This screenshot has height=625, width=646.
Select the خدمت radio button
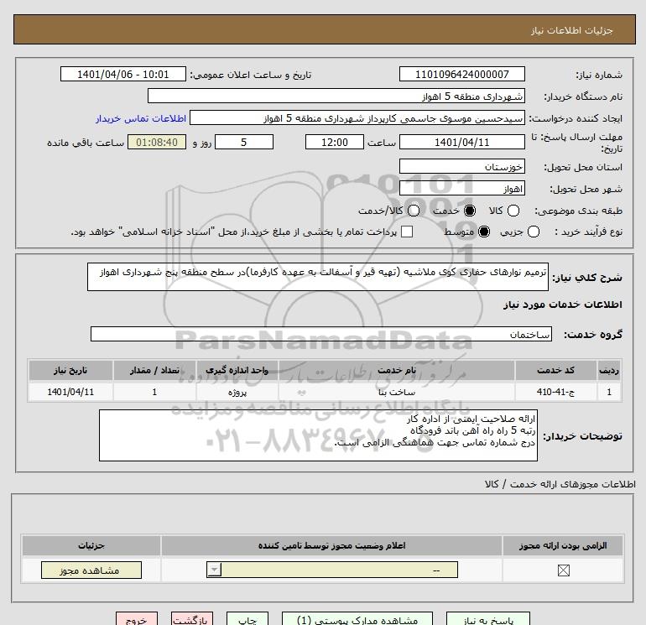click(x=469, y=211)
